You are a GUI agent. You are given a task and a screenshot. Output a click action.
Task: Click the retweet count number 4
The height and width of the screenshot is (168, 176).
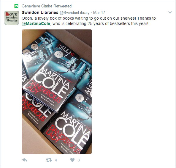coord(56,160)
